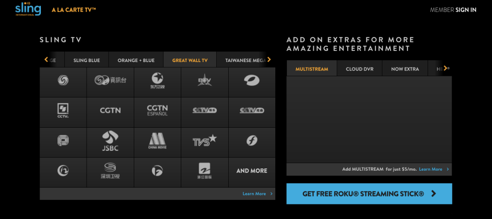Click Get Free Roku Streaming Stick button
The height and width of the screenshot is (219, 492).
369,194
